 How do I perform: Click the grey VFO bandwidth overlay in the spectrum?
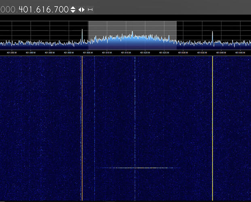133,35
